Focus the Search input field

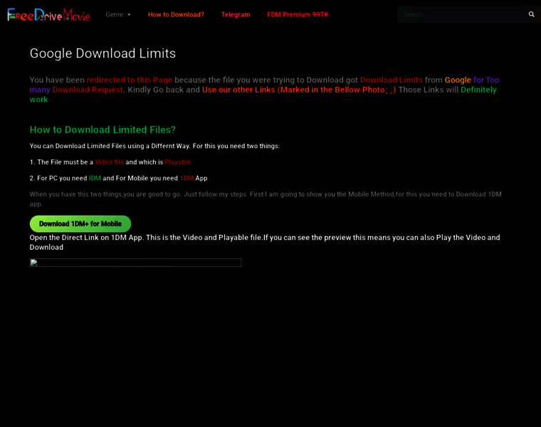tap(462, 14)
